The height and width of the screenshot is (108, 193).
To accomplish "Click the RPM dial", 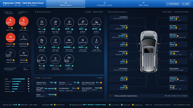I will (55, 23).
